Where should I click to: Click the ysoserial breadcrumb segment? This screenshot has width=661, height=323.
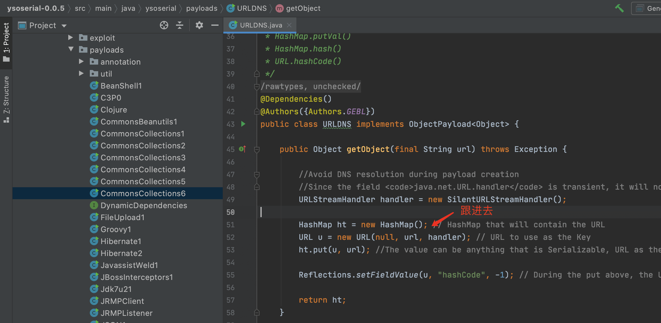point(161,8)
